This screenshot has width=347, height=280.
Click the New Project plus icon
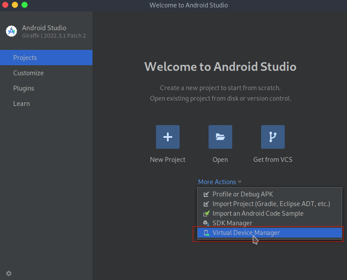click(x=168, y=137)
